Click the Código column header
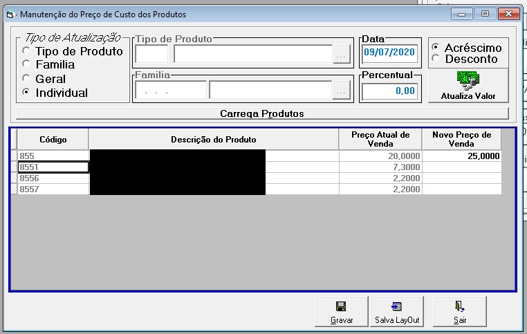 pos(53,140)
